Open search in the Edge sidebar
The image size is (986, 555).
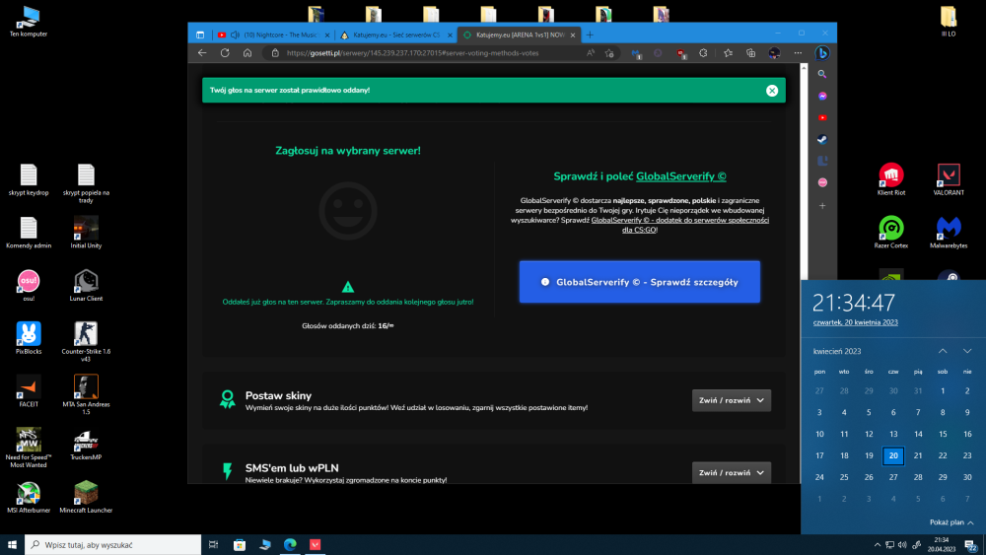(x=822, y=74)
